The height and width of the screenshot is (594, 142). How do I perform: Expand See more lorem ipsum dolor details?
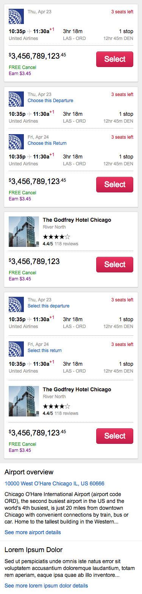click(46, 586)
